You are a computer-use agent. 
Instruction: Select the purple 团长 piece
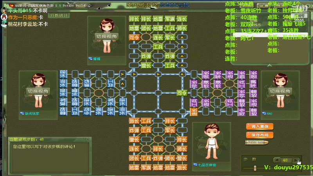pyautogui.click(x=254, y=74)
